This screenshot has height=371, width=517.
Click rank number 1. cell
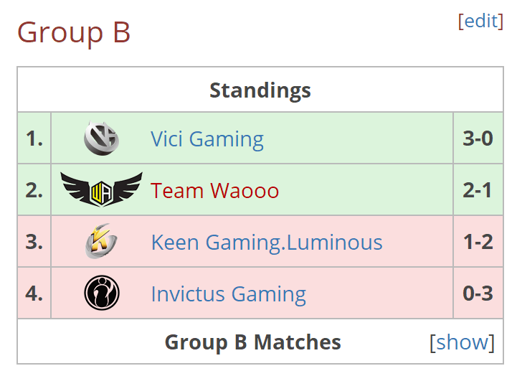click(34, 138)
